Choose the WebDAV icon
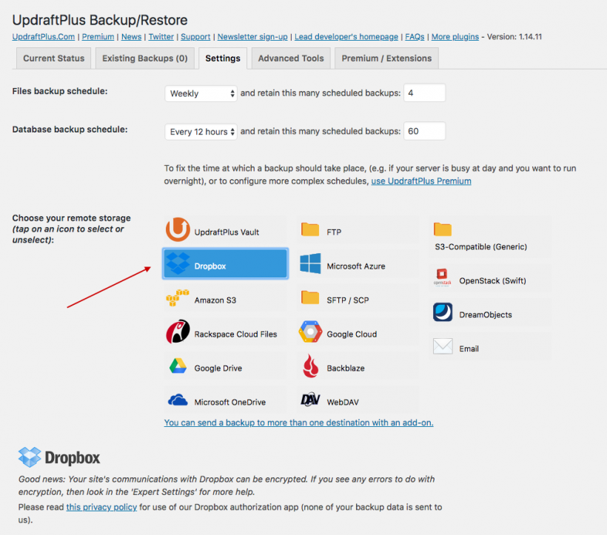Image resolution: width=607 pixels, height=535 pixels. [x=310, y=400]
